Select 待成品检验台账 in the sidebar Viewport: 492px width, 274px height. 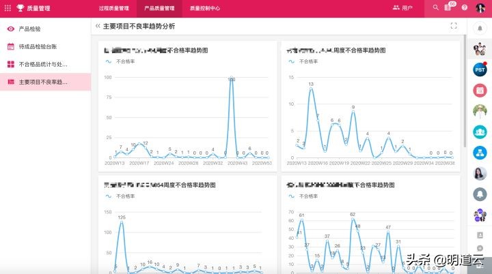[46, 46]
